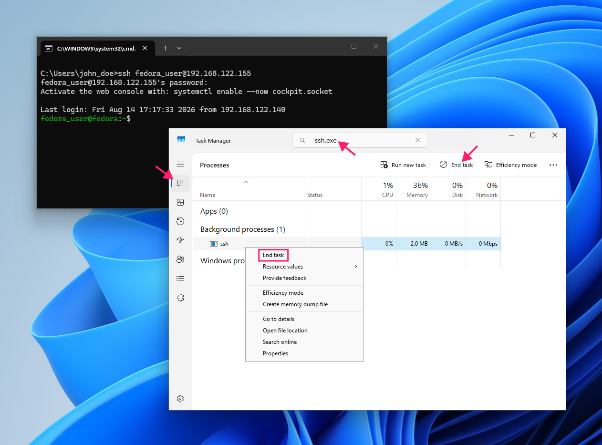Screen dimensions: 602x445
Task: Clear the ssh.exe search text with X
Action: pyautogui.click(x=418, y=140)
